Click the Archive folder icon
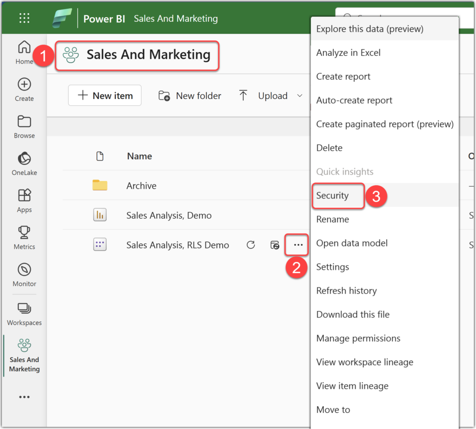The height and width of the screenshot is (429, 476). click(100, 185)
